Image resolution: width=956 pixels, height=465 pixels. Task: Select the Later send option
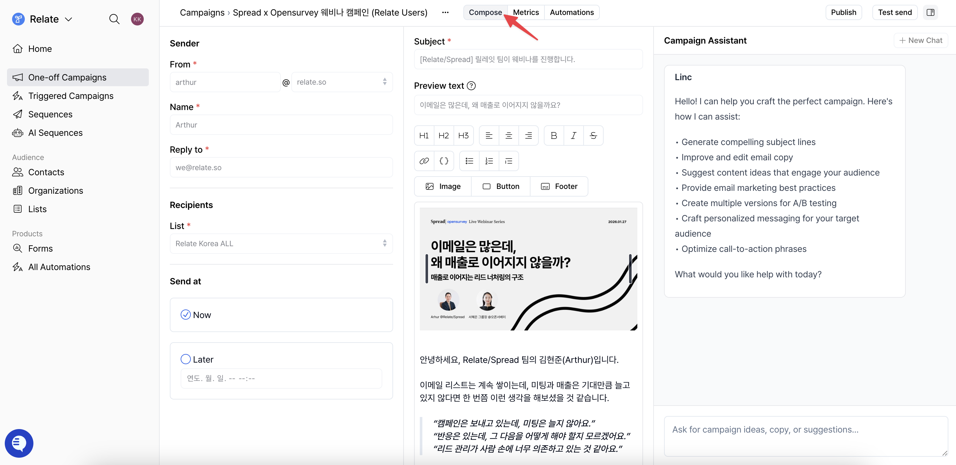185,359
